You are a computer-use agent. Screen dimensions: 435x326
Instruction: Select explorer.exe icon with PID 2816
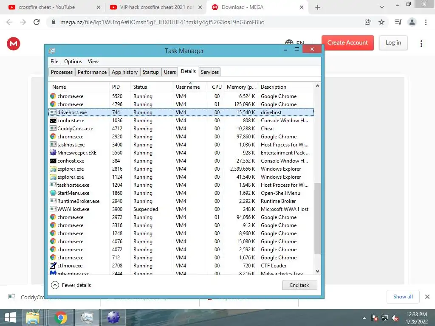coord(53,169)
